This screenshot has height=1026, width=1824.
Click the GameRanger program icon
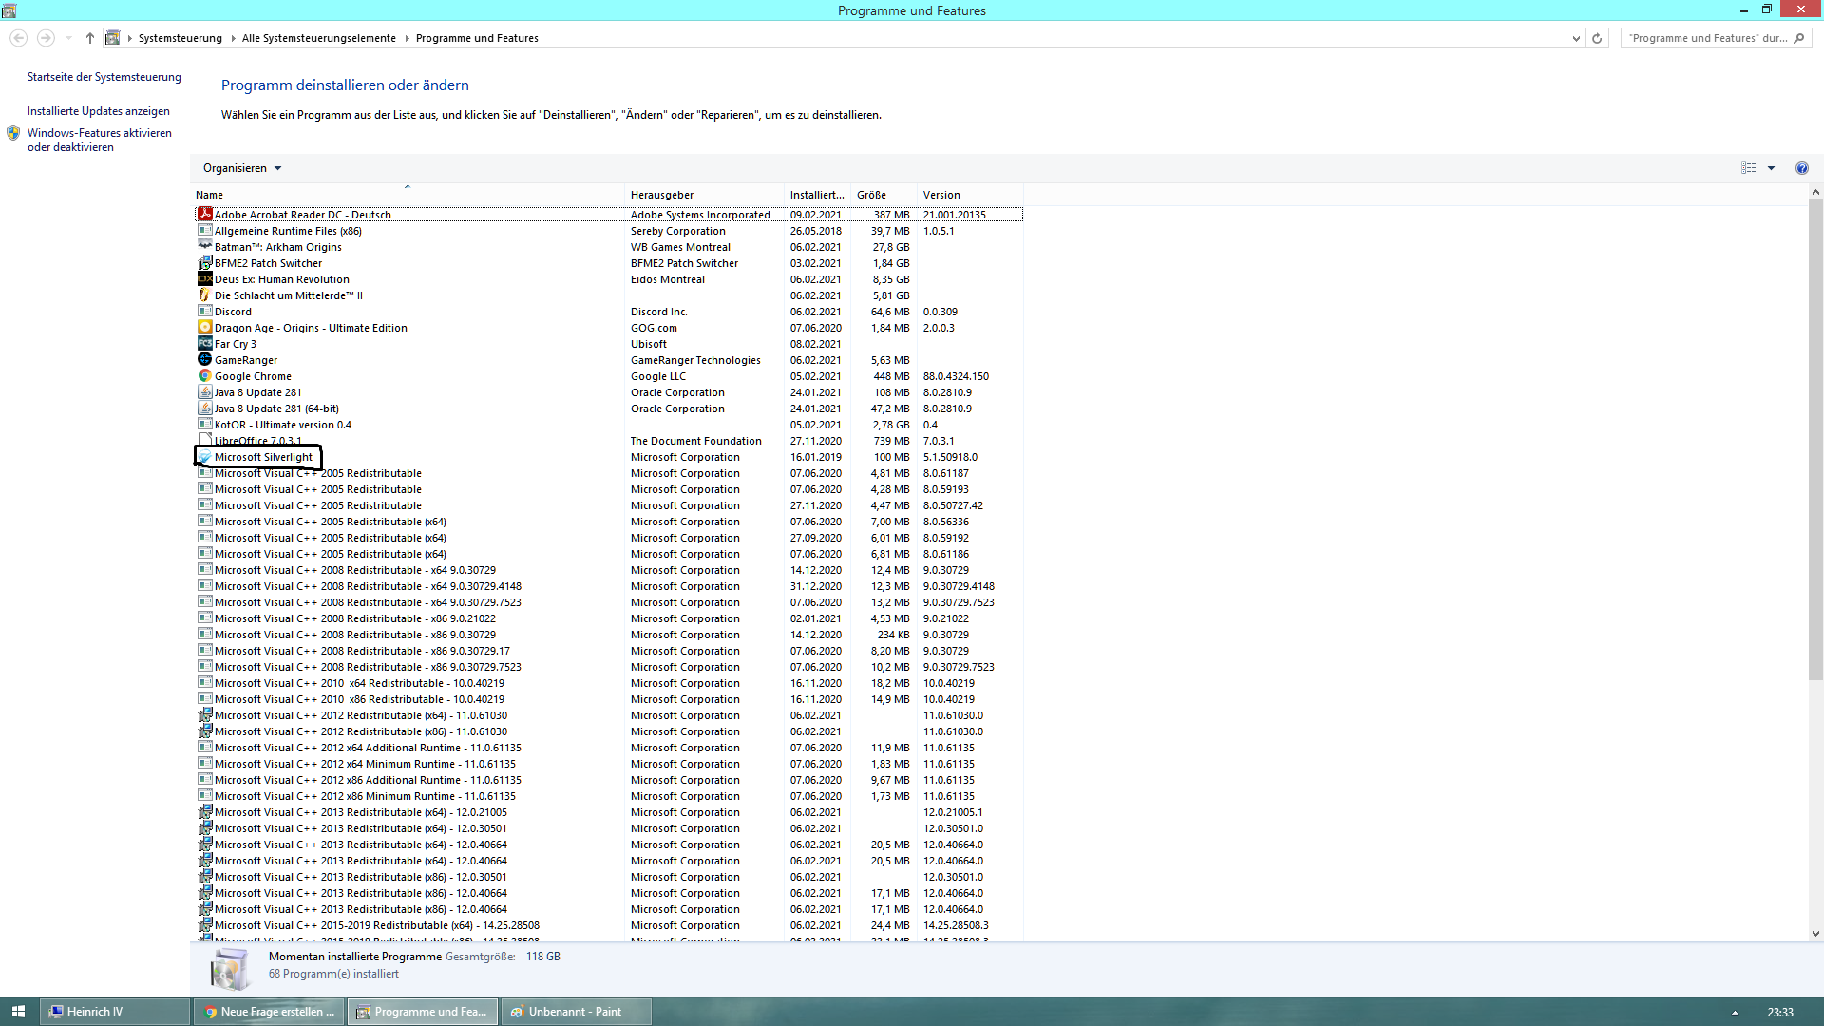204,360
